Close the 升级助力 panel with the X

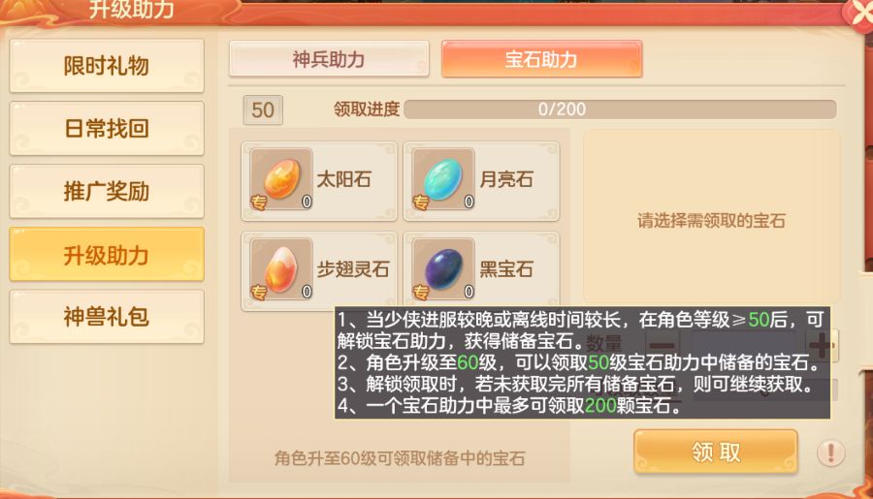860,13
